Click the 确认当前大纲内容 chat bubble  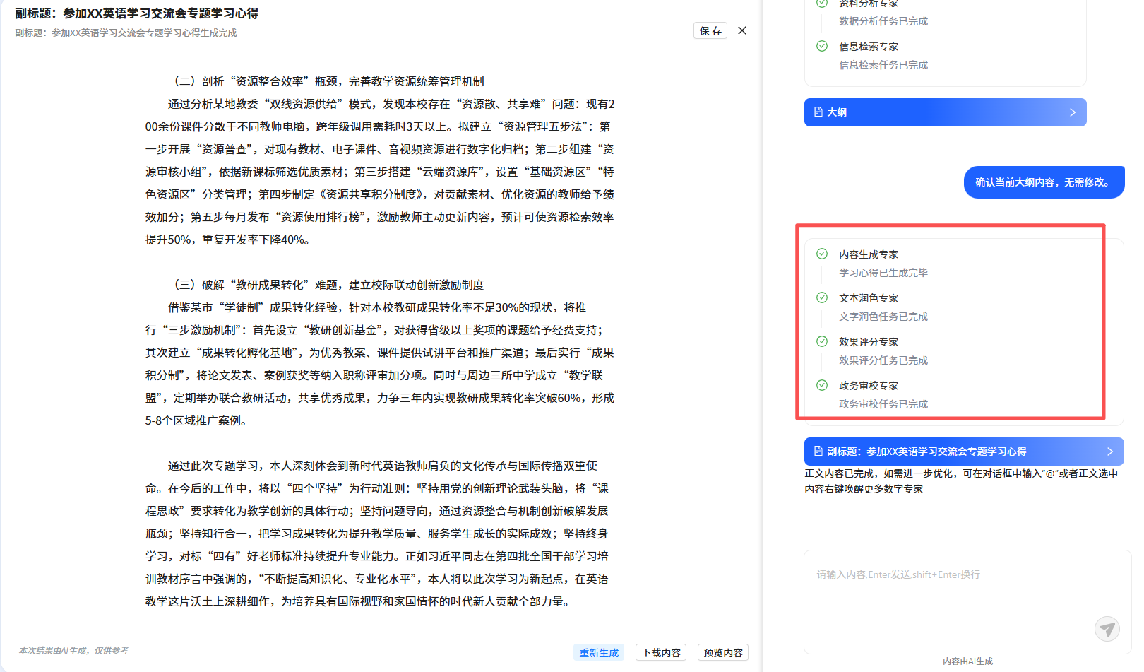pyautogui.click(x=1044, y=182)
